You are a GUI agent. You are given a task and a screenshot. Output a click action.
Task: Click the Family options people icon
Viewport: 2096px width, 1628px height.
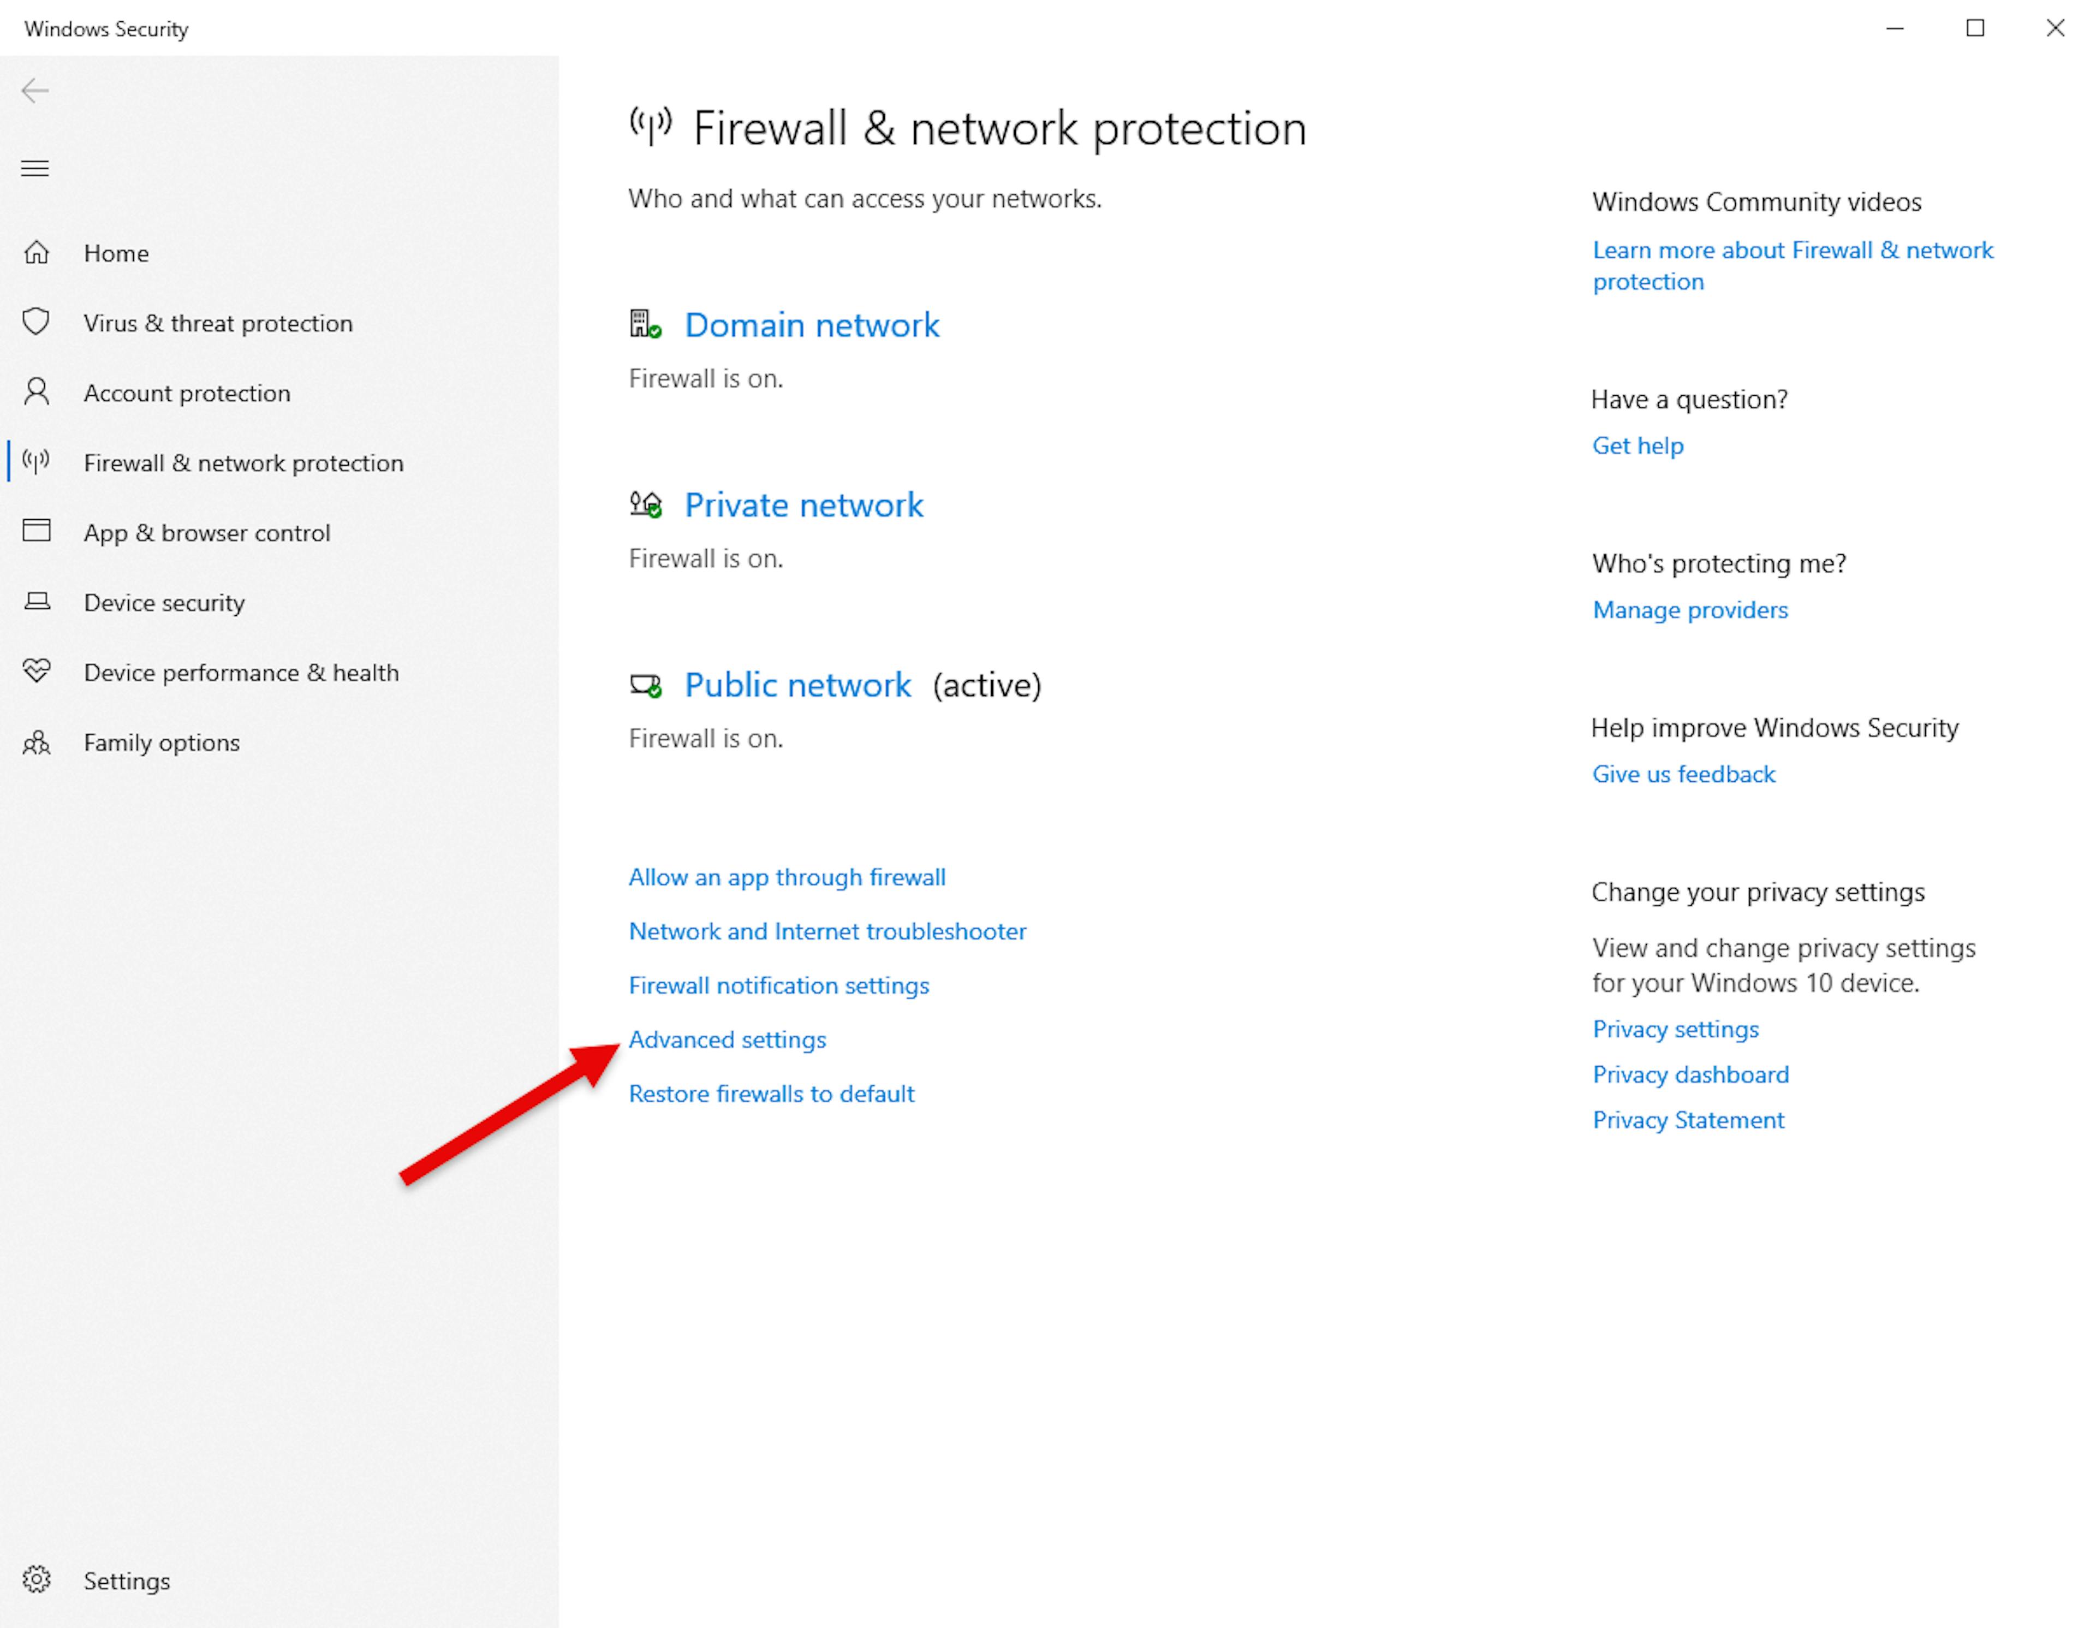point(37,742)
